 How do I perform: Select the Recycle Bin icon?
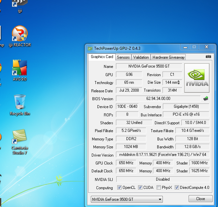click(20, 105)
